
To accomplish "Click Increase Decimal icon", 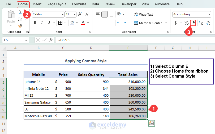I will click(x=201, y=23).
